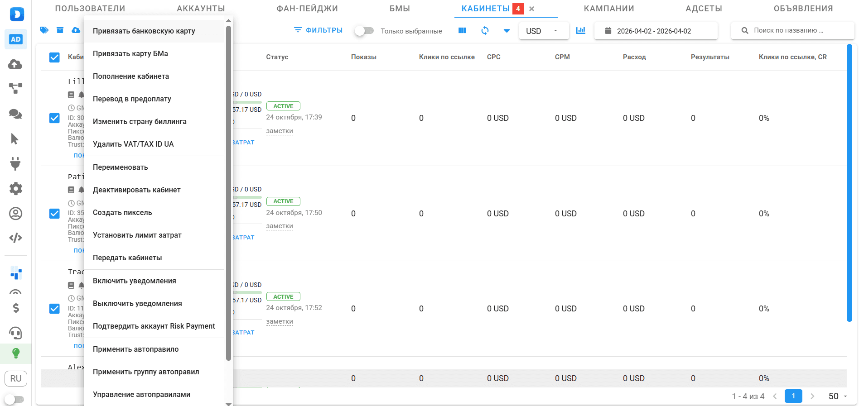Switch to the КАМПАНИИ tab
The height and width of the screenshot is (406, 859).
[608, 9]
